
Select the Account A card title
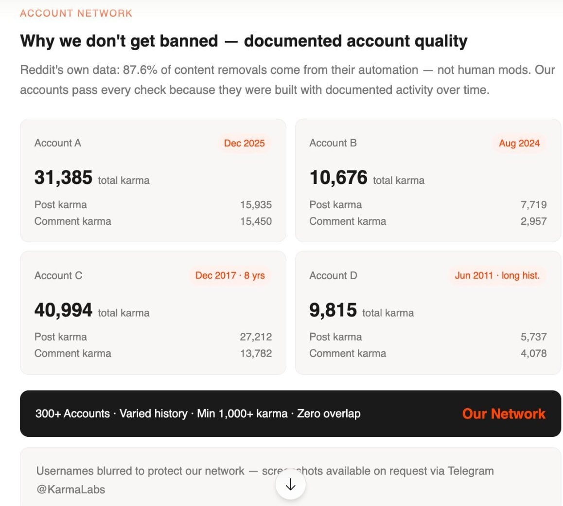pyautogui.click(x=58, y=143)
